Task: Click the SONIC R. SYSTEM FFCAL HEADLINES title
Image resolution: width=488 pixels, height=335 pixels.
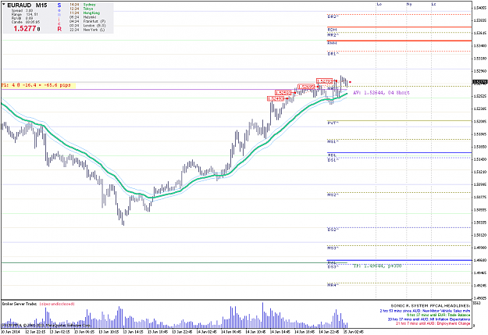Action: pos(430,306)
